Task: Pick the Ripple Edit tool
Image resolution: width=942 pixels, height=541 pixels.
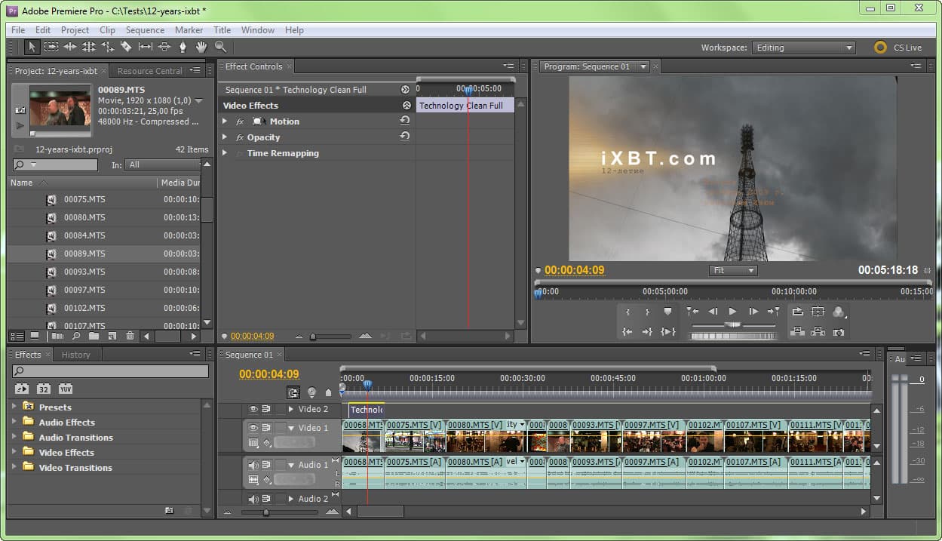Action: [70, 47]
